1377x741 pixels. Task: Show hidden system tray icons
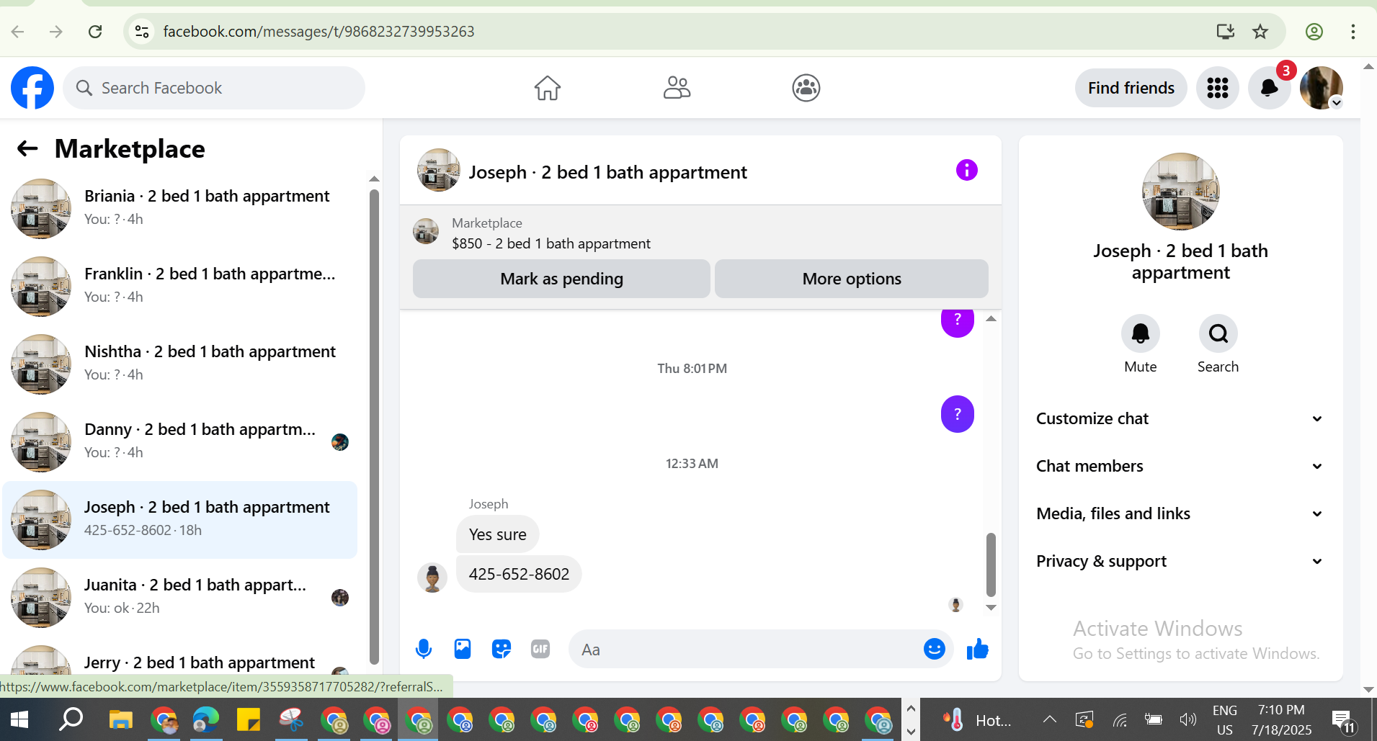tap(1050, 719)
